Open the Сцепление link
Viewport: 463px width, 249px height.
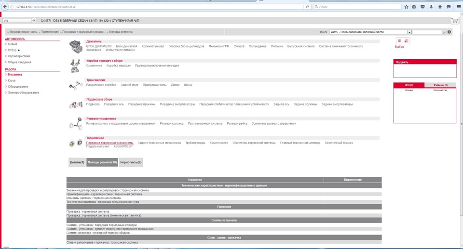94,66
